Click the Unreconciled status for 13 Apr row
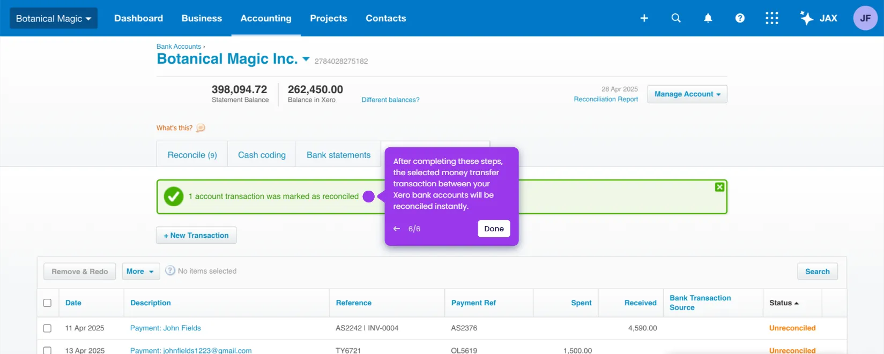This screenshot has width=884, height=354. tap(792, 351)
